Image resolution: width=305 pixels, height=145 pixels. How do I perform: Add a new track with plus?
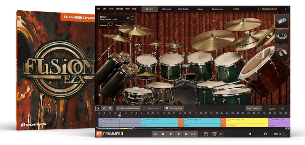pos(283,108)
